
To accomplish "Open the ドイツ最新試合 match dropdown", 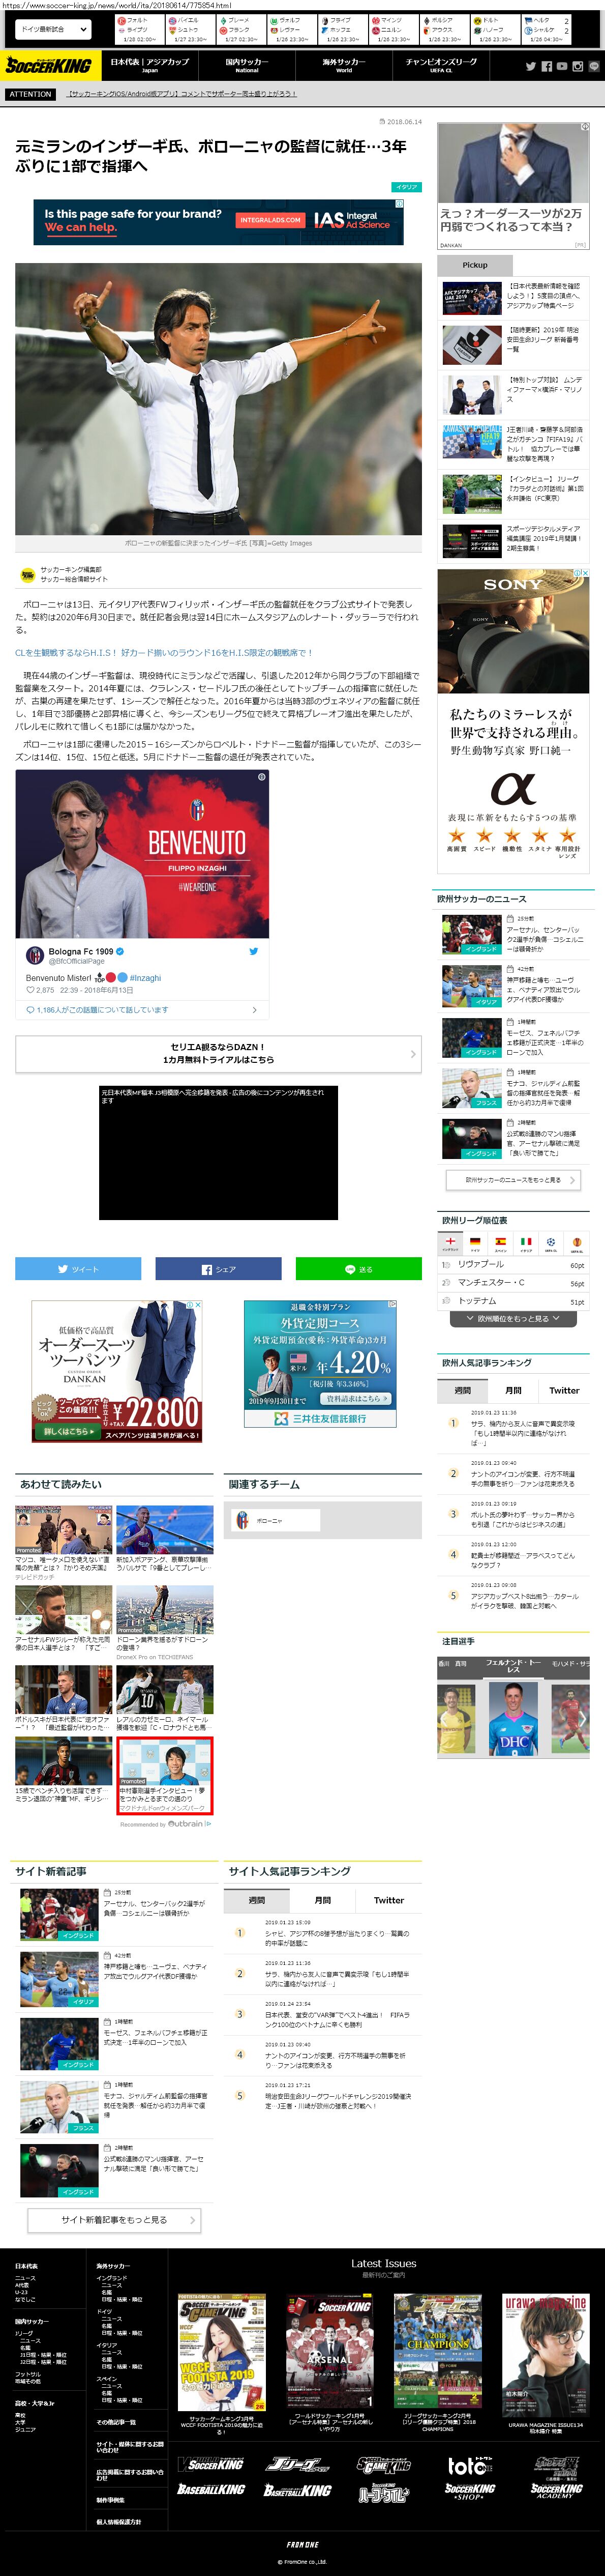I will click(52, 29).
